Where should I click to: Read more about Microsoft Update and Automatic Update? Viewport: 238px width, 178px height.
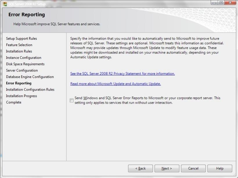click(116, 84)
